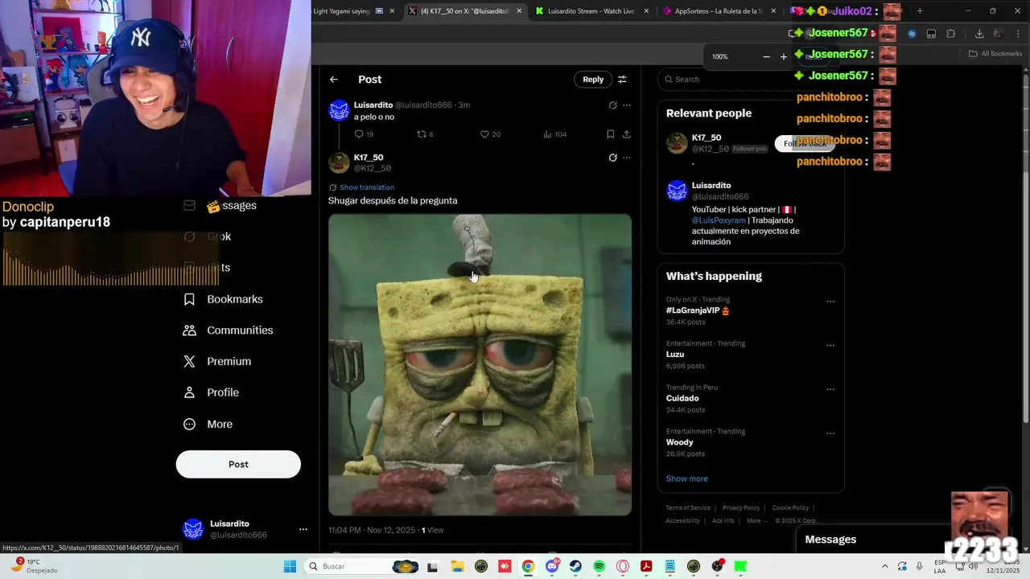Open account options beside Luisardito @luisardito666
This screenshot has width=1030, height=579.
pos(303,529)
